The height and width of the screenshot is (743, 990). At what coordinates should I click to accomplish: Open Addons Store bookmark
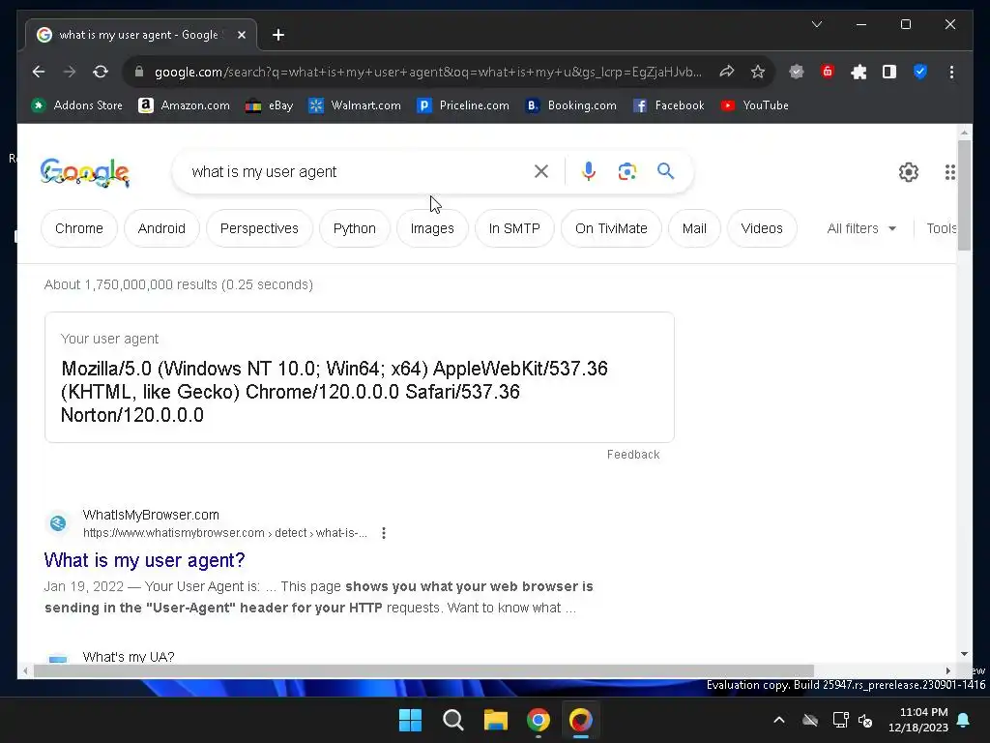click(x=77, y=105)
